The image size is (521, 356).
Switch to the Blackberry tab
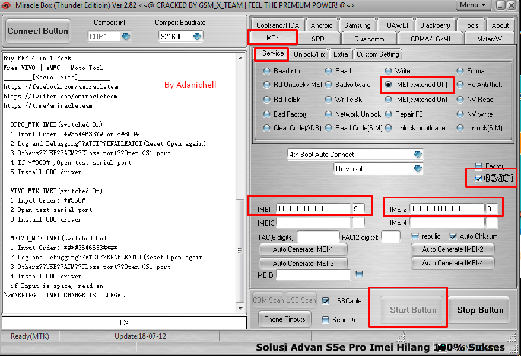tap(434, 25)
